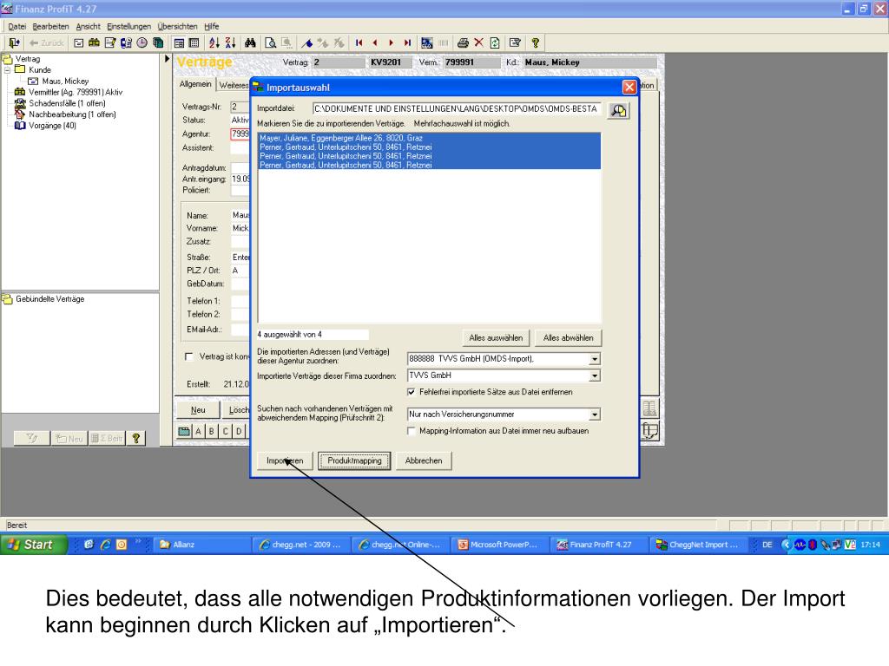The width and height of the screenshot is (889, 666).
Task: Click the Produktmapping button
Action: coord(354,461)
